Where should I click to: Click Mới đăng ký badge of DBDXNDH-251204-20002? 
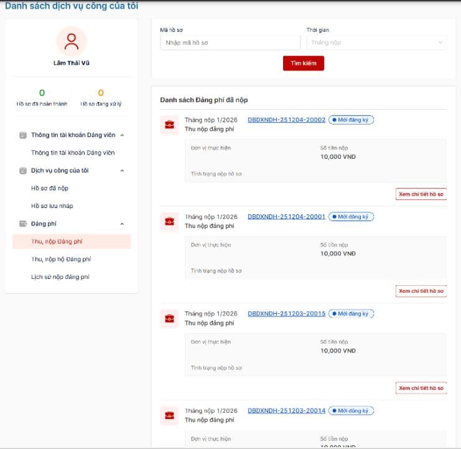point(351,120)
